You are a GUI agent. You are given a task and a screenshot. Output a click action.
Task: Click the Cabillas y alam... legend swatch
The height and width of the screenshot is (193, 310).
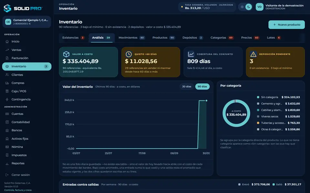(x=258, y=110)
